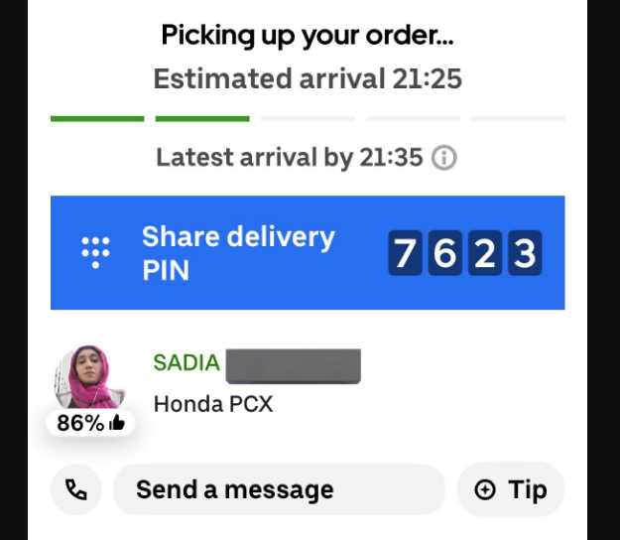Tap the Honda PCX vehicle label
Viewport: 620px width, 540px height.
pos(213,404)
